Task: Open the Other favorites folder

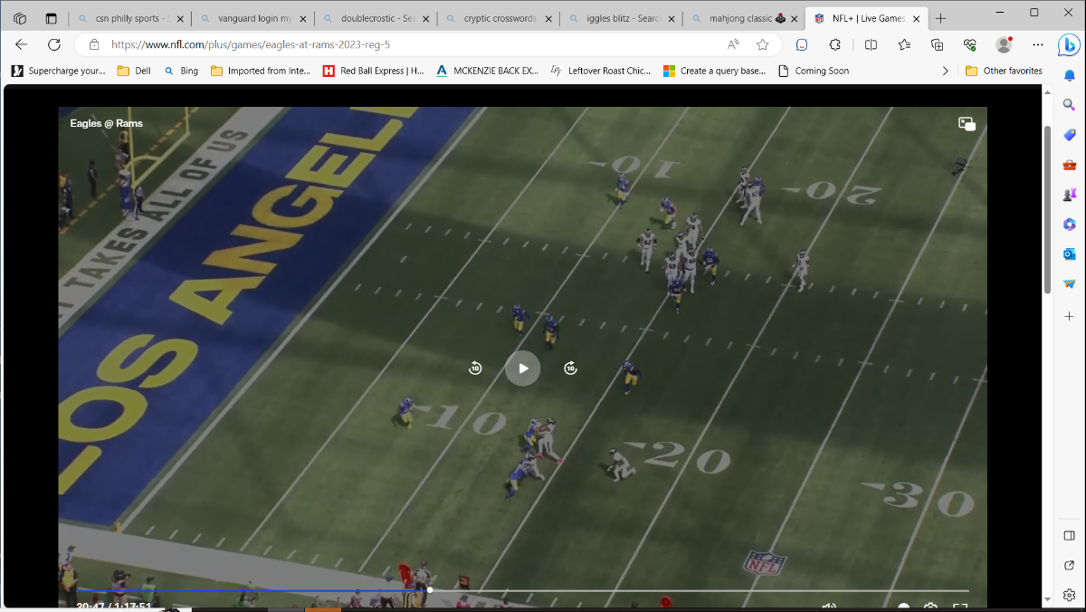Action: [1004, 71]
